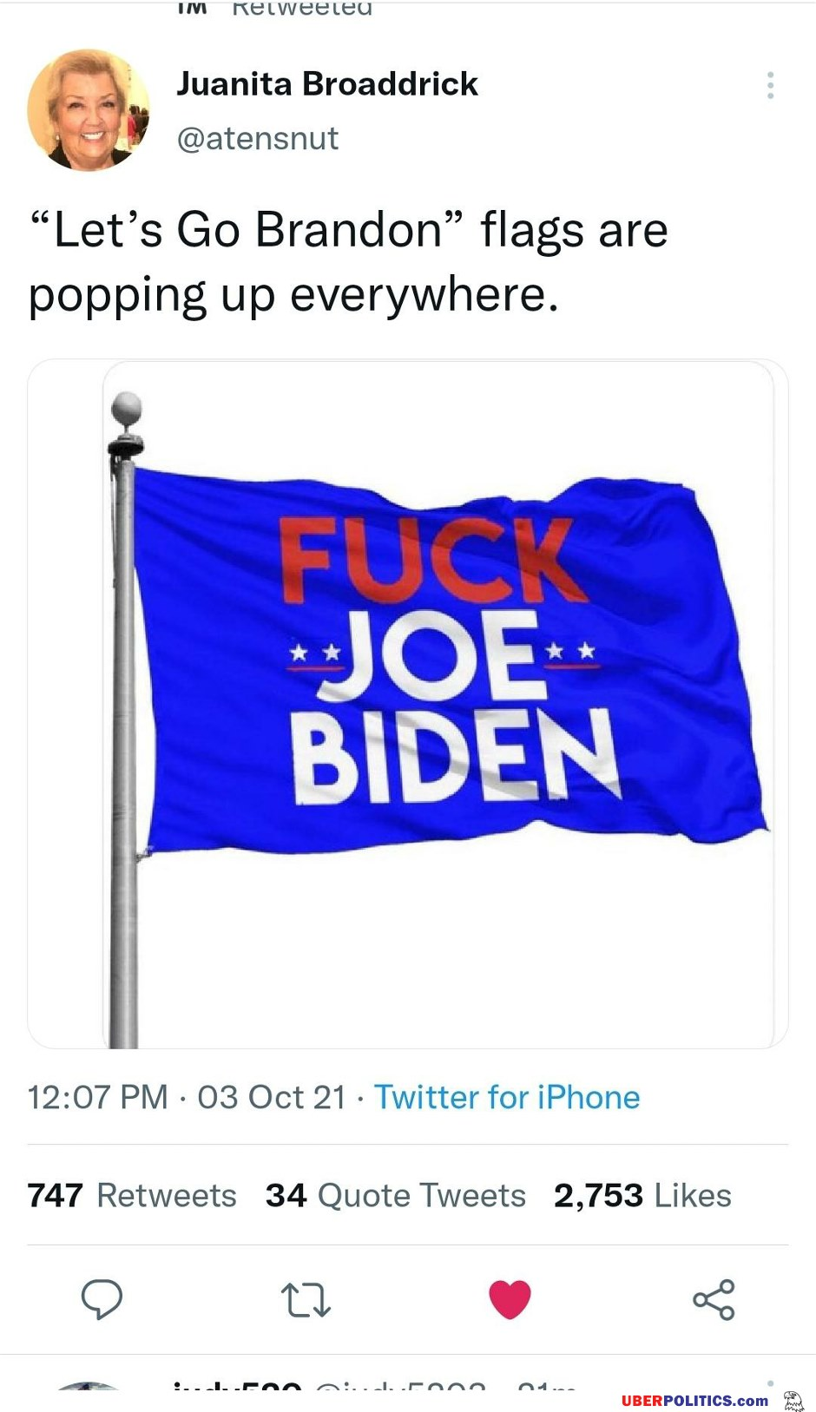The width and height of the screenshot is (816, 1412).
Task: Click the 2,753 Likes count
Action: 642,1194
